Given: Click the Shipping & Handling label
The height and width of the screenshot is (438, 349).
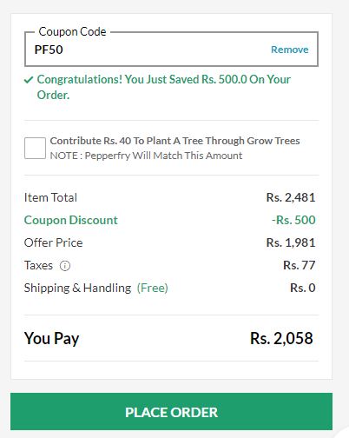Looking at the screenshot, I should [x=77, y=288].
